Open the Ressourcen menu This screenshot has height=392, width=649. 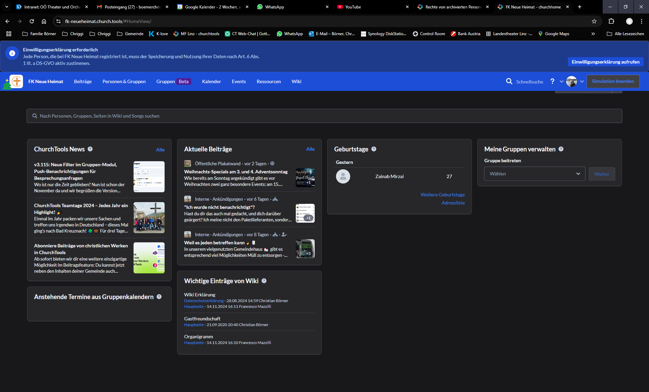coord(269,81)
